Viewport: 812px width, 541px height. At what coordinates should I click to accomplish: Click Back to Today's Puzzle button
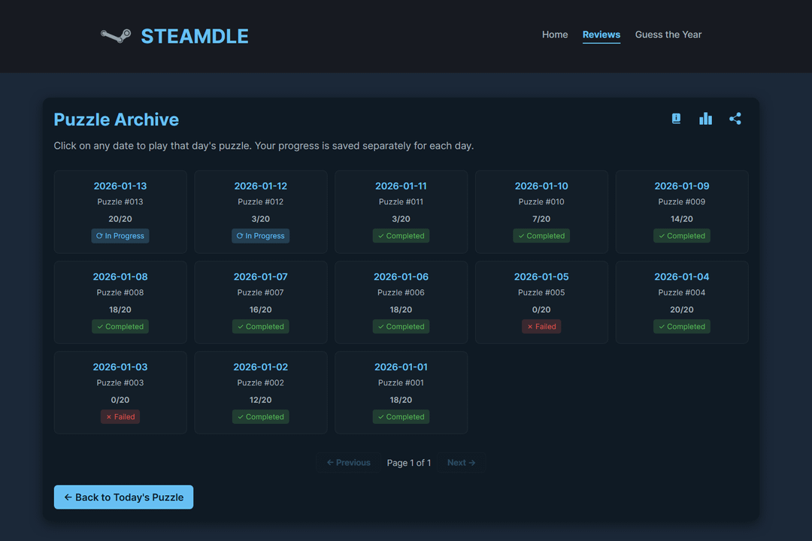click(123, 497)
